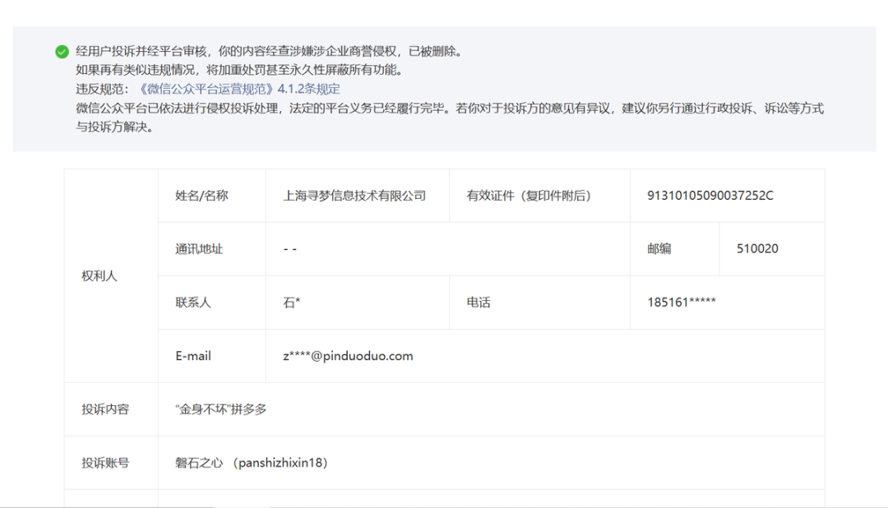Click the 有效证件（复印件附后）label

click(529, 196)
